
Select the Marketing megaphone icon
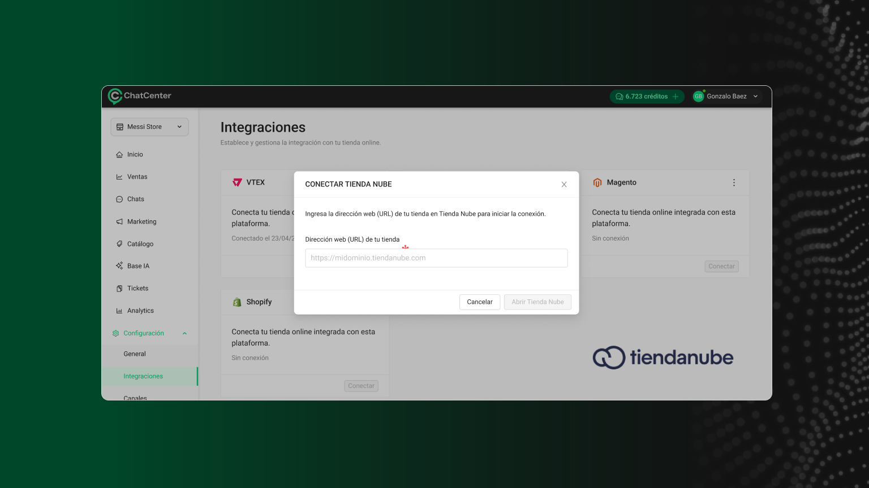click(119, 222)
